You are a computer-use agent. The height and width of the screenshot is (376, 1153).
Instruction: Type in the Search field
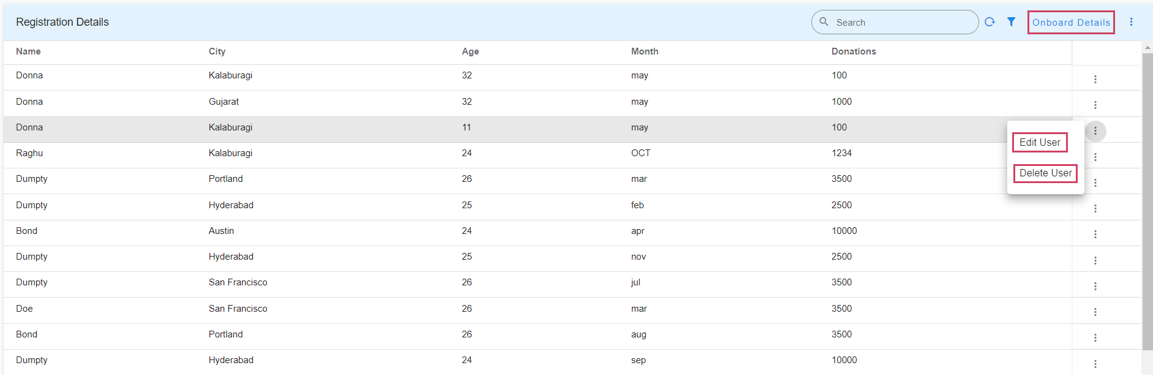tap(900, 23)
